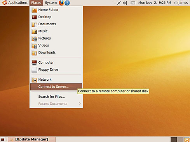Click the Floppy Drive icon
The image size is (190, 142).
click(34, 70)
